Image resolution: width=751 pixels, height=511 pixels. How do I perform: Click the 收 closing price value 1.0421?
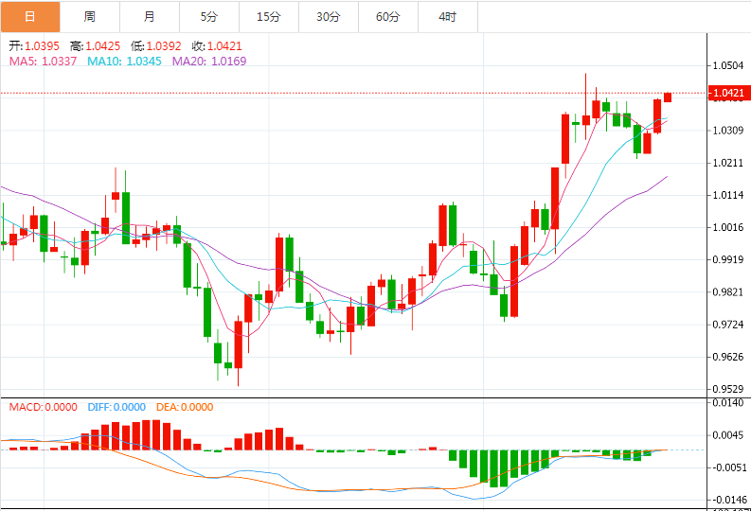[x=224, y=46]
